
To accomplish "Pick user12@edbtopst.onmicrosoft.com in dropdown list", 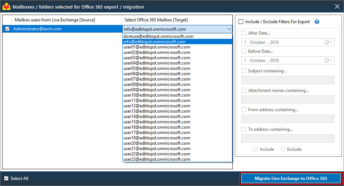I will [x=177, y=106].
